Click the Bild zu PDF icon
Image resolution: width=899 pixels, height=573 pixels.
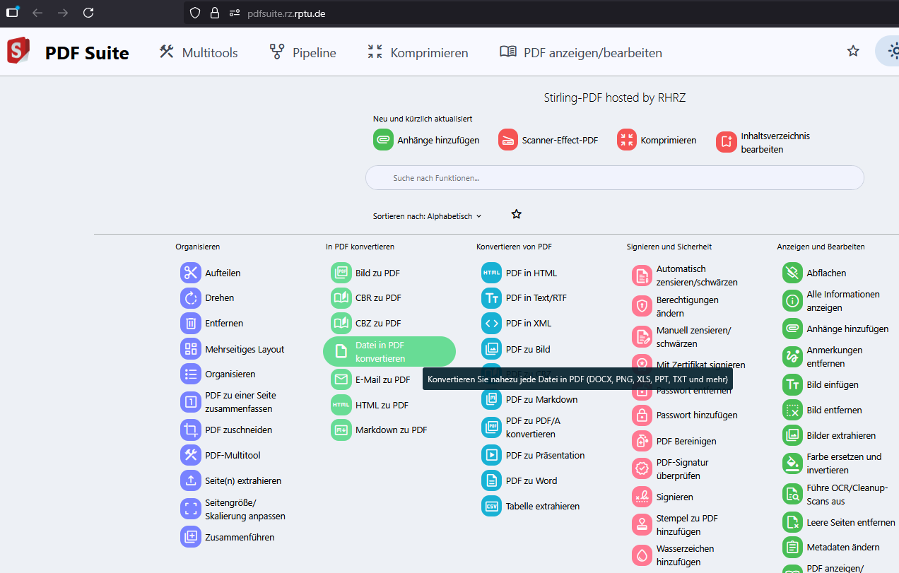tap(341, 273)
